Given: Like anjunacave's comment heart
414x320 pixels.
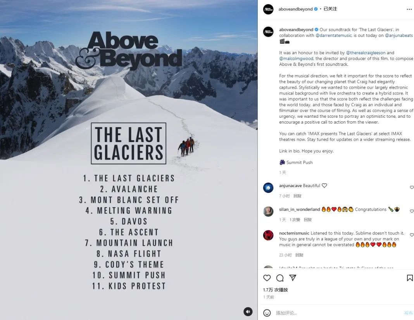Looking at the screenshot, I should tap(412, 187).
